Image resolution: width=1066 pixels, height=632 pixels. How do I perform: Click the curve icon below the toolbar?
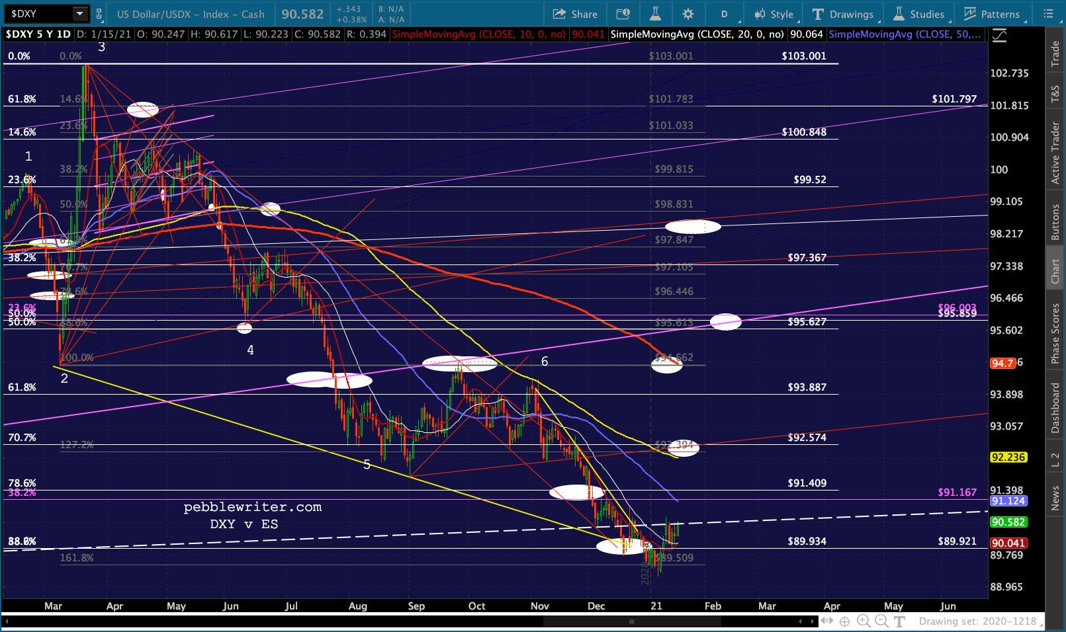click(x=999, y=36)
